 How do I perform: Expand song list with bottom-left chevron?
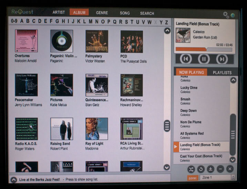click(x=14, y=180)
